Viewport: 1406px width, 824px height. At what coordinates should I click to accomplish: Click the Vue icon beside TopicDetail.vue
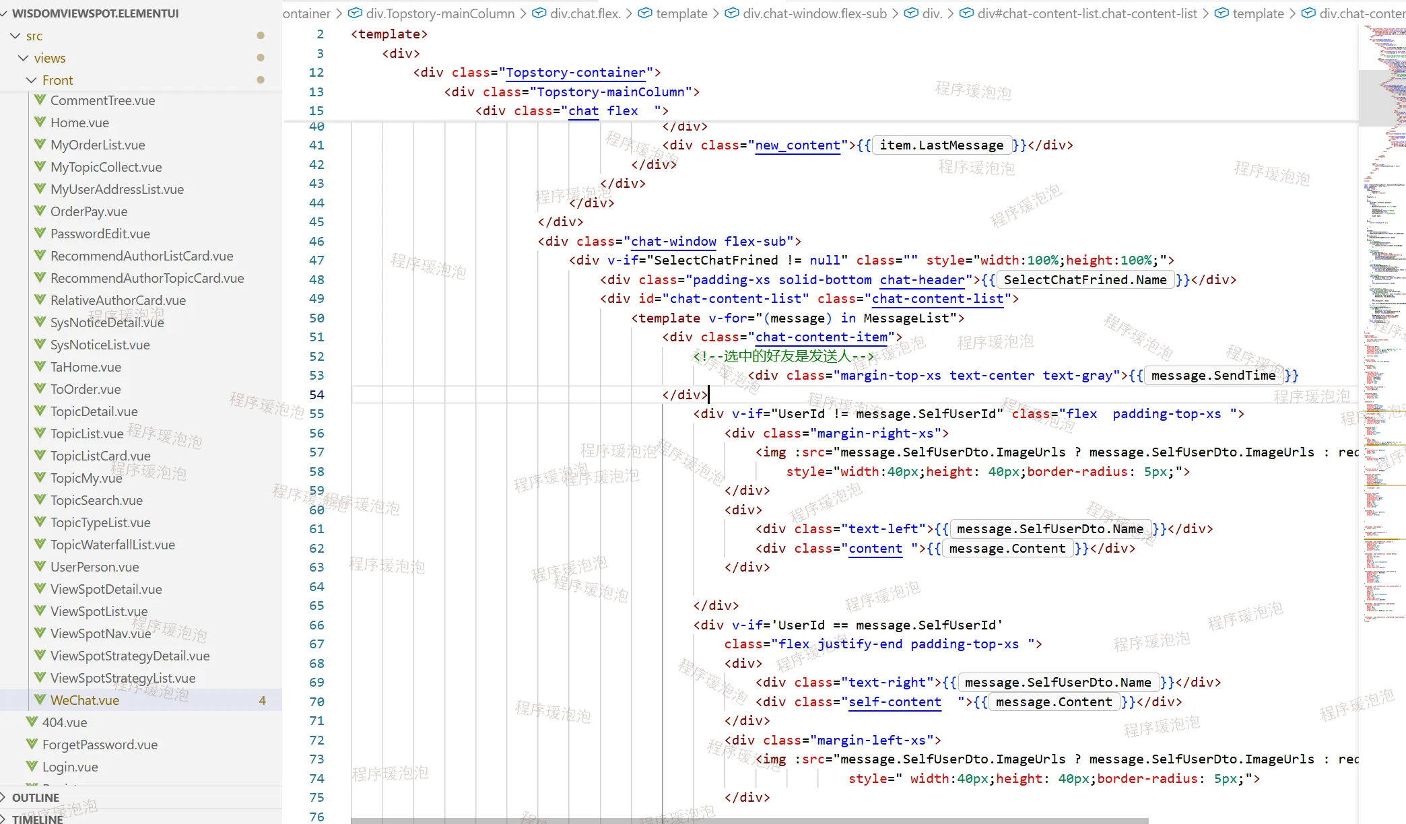tap(40, 411)
